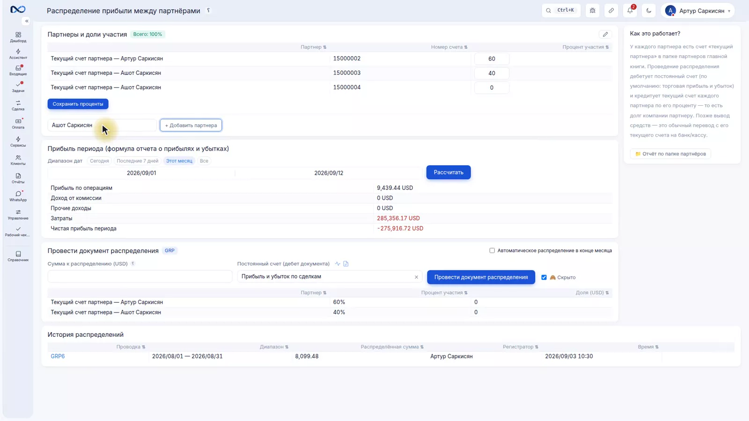The height and width of the screenshot is (421, 749).
Task: Click the pencil edit icon in partners panel
Action: (605, 34)
